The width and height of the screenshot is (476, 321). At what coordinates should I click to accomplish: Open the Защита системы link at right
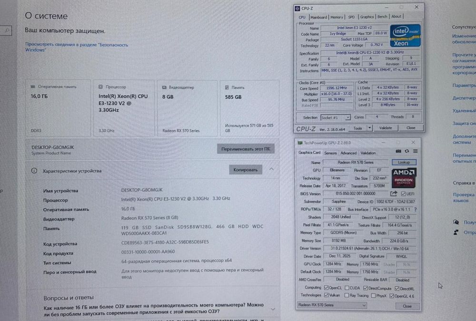pyautogui.click(x=464, y=123)
